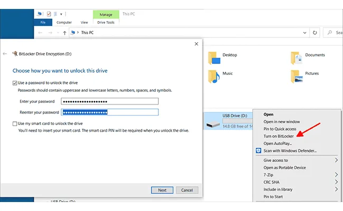The height and width of the screenshot is (211, 343).
Task: Click This PC in the address path
Action: (87, 33)
